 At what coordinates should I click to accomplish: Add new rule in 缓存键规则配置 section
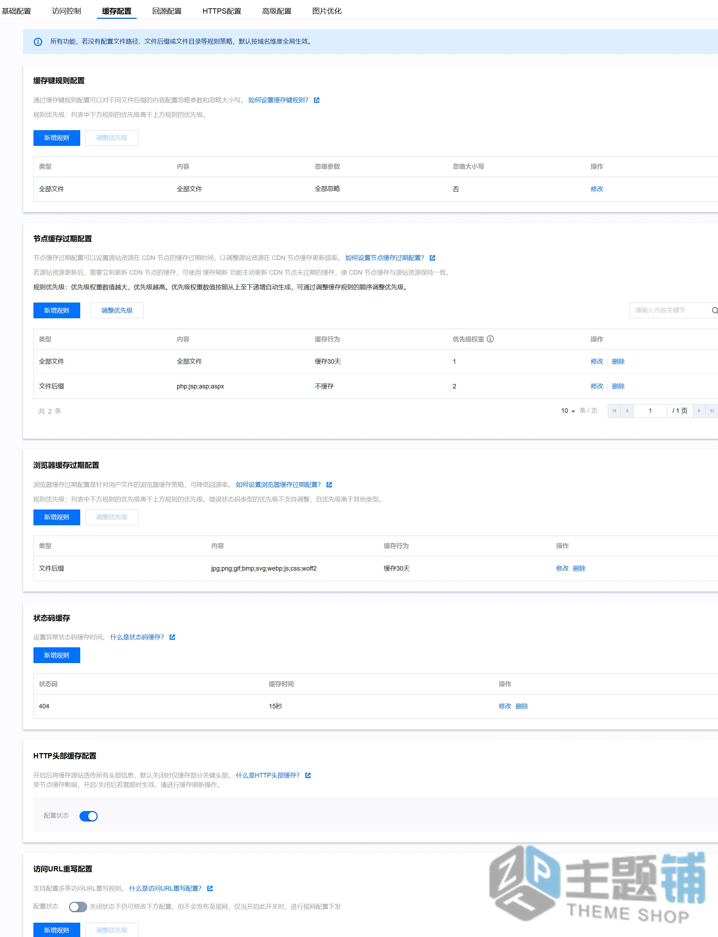(57, 138)
